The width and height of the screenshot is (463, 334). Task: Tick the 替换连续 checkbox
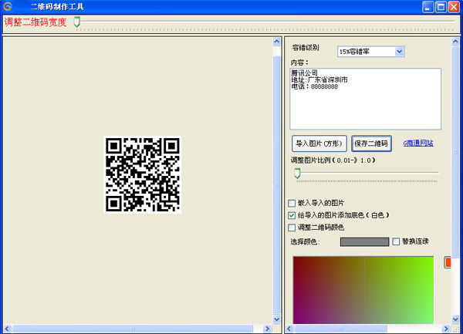tap(396, 241)
